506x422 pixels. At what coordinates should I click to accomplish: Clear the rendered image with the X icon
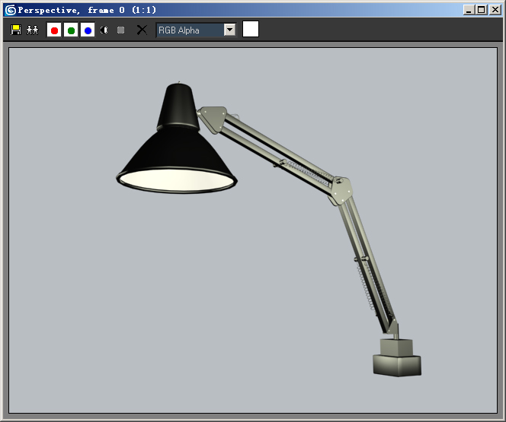click(x=142, y=30)
